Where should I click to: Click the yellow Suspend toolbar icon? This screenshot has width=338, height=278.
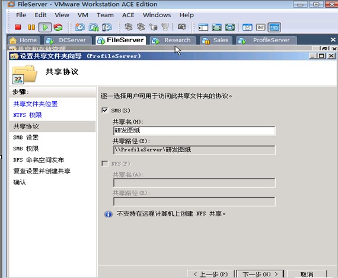pyautogui.click(x=31, y=27)
